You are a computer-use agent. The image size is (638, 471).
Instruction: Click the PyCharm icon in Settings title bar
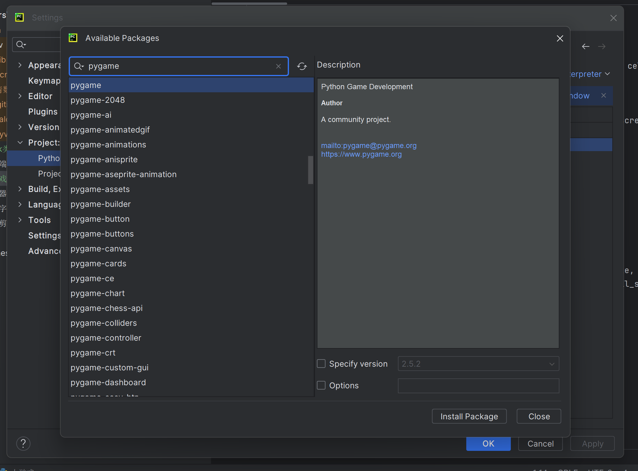coord(19,17)
